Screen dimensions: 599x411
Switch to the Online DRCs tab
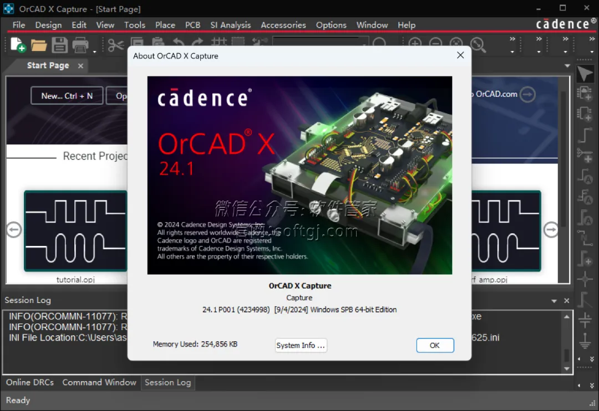[30, 382]
